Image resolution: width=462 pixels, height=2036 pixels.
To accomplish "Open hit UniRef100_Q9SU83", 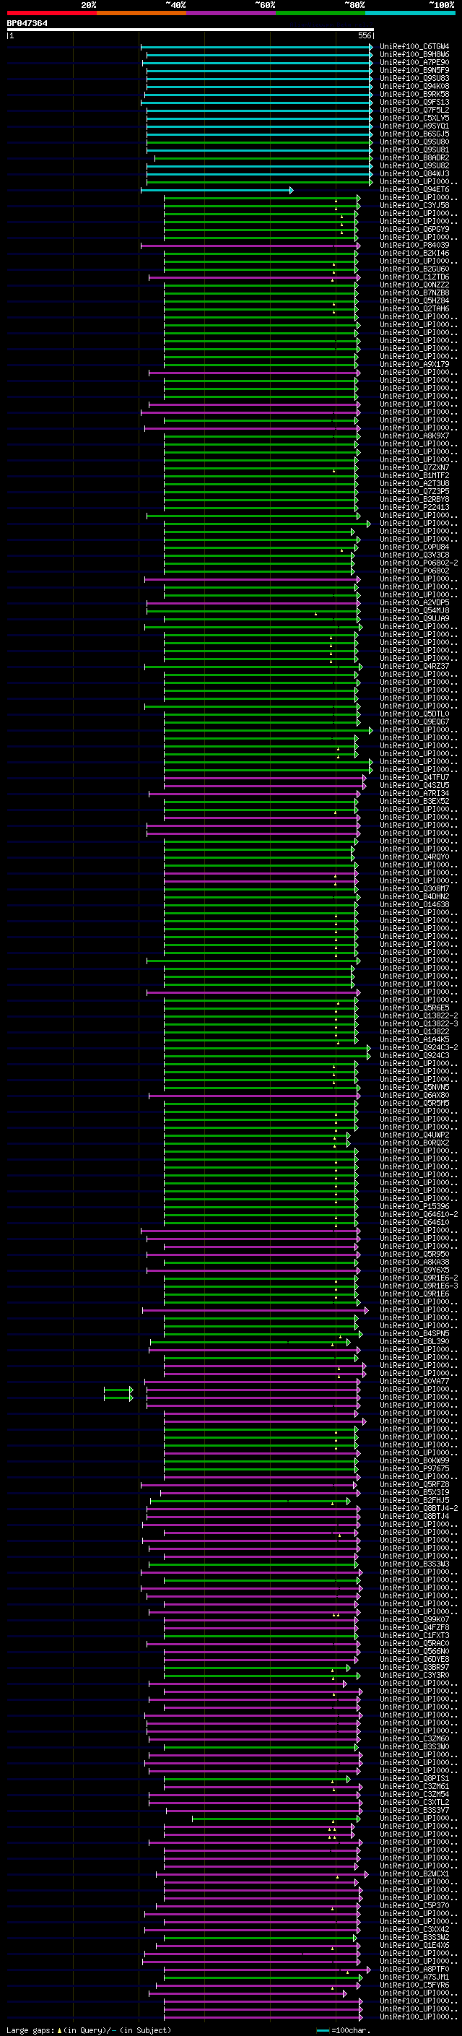I will (414, 78).
